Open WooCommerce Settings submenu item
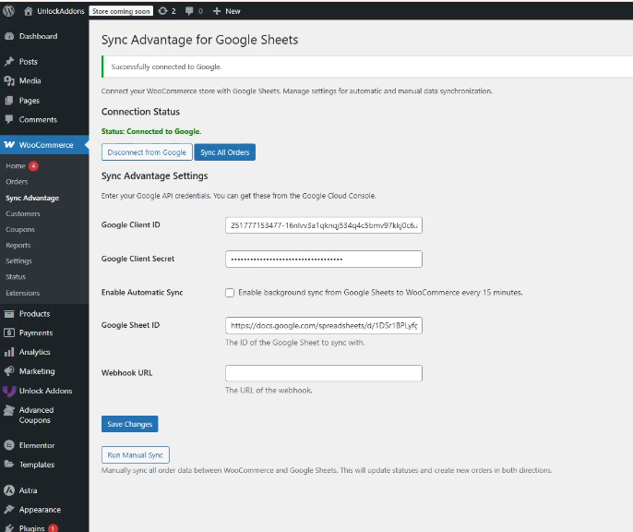Image resolution: width=633 pixels, height=532 pixels. tap(18, 261)
